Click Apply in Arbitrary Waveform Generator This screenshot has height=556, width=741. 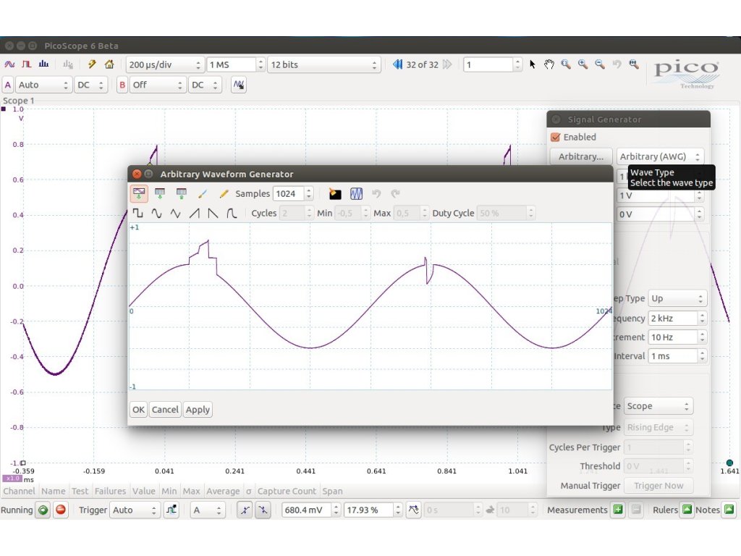(x=198, y=410)
